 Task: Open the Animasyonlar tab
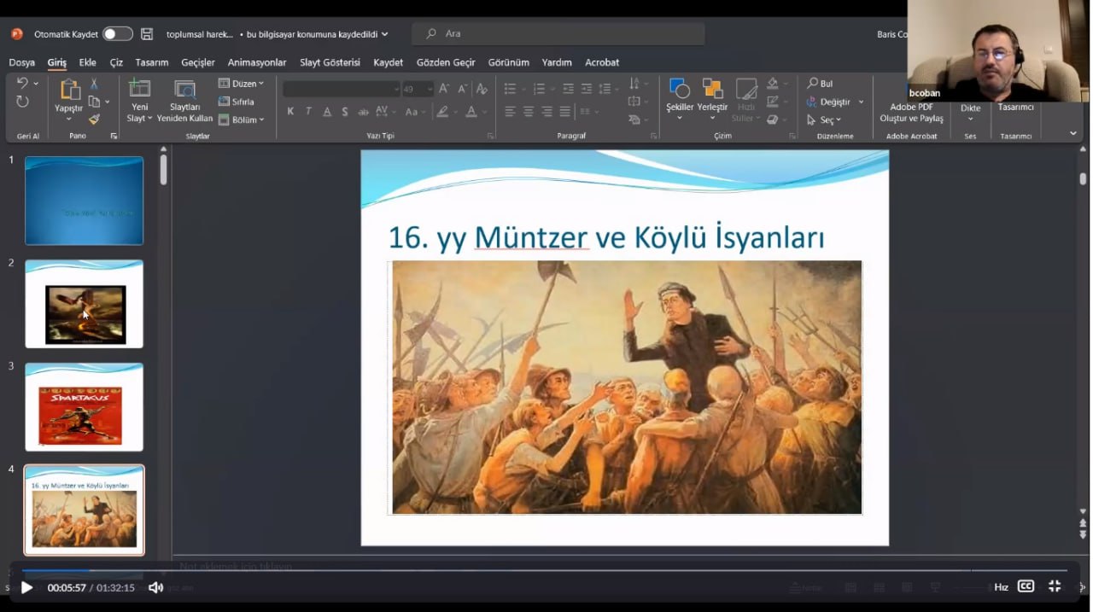click(257, 62)
